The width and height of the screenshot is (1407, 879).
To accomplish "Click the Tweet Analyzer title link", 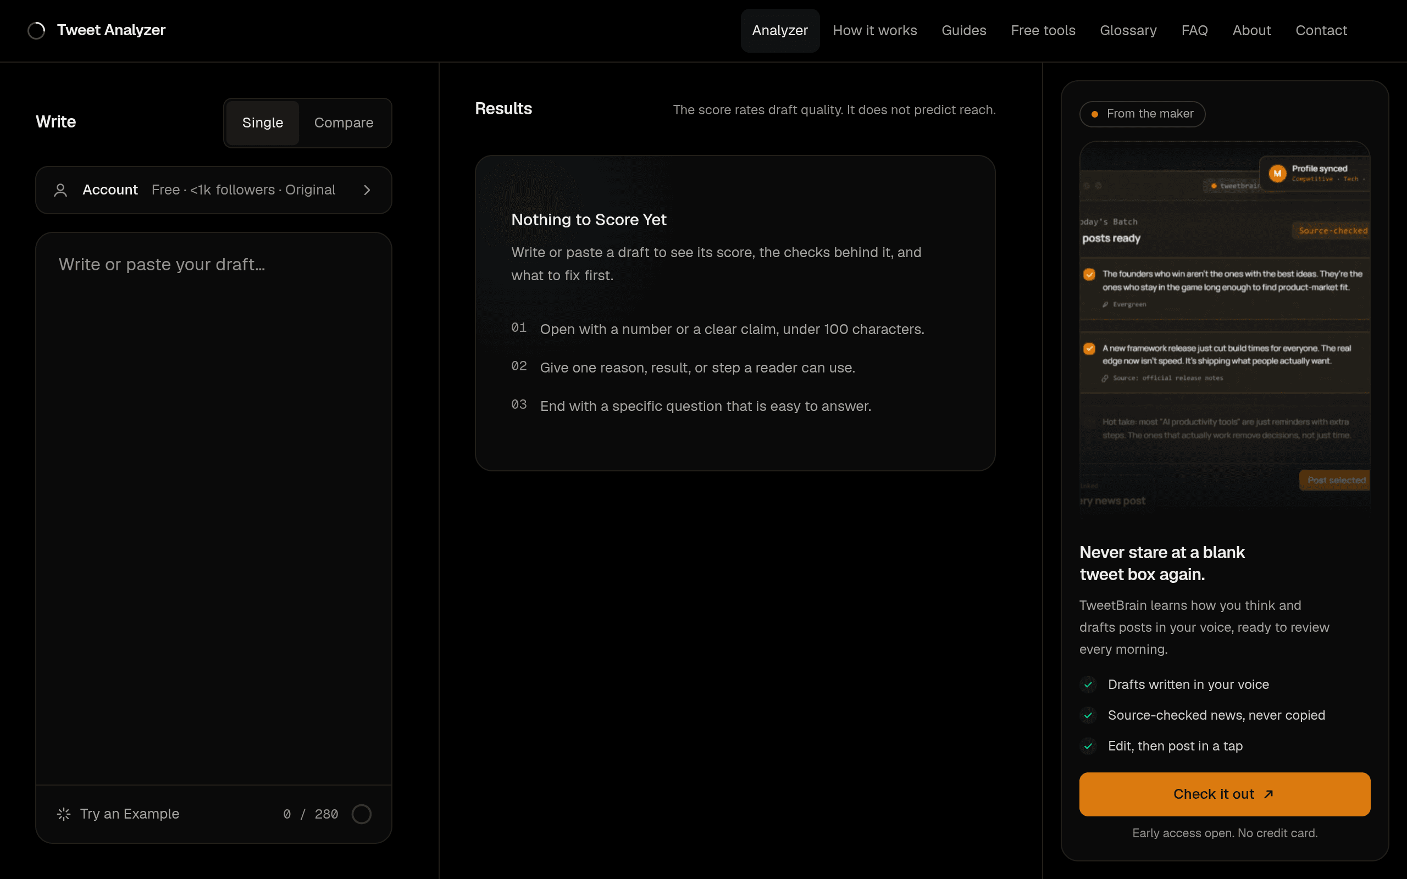I will tap(111, 30).
